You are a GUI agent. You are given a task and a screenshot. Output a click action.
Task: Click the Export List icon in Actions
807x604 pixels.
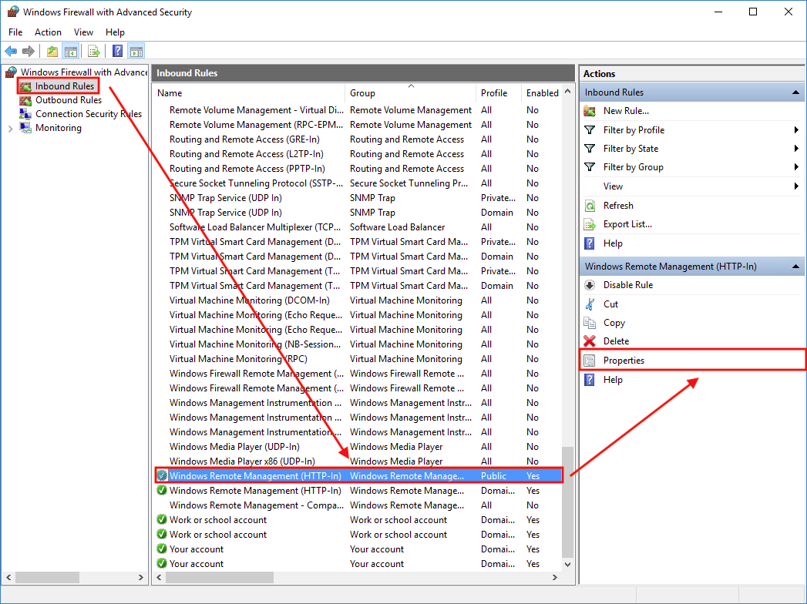pyautogui.click(x=590, y=224)
